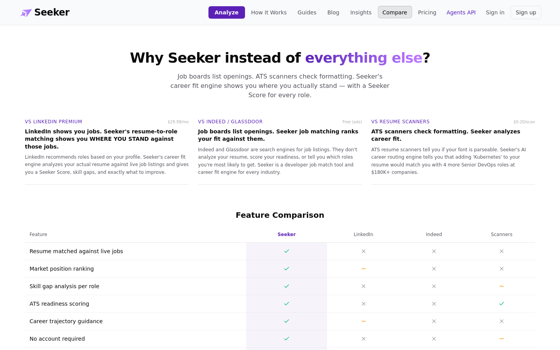Image resolution: width=560 pixels, height=350 pixels.
Task: Click row label 'Resume matched against live jobs'
Action: click(76, 251)
